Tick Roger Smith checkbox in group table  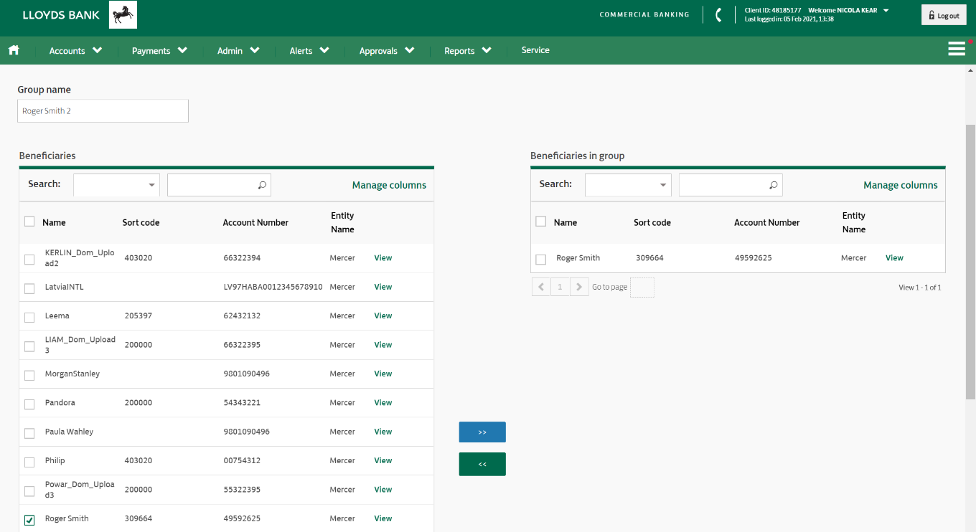(541, 260)
